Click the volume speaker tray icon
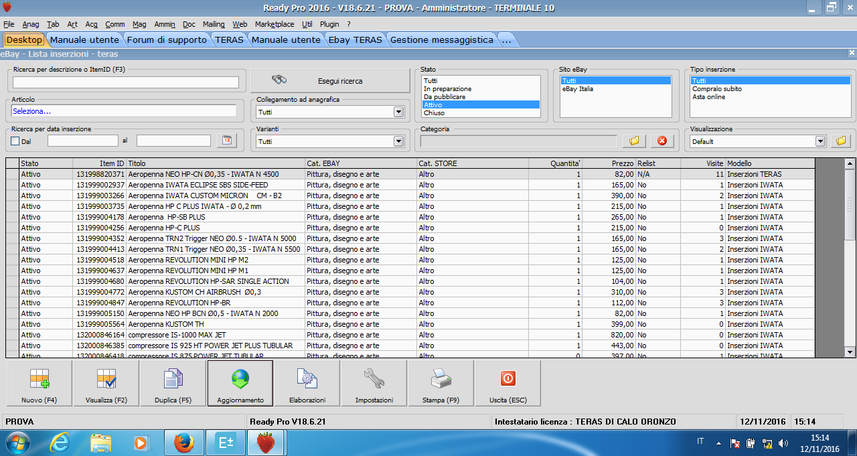The image size is (857, 456). click(782, 443)
